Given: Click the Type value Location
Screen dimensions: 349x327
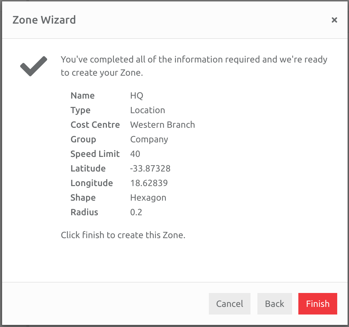Looking at the screenshot, I should [x=148, y=110].
